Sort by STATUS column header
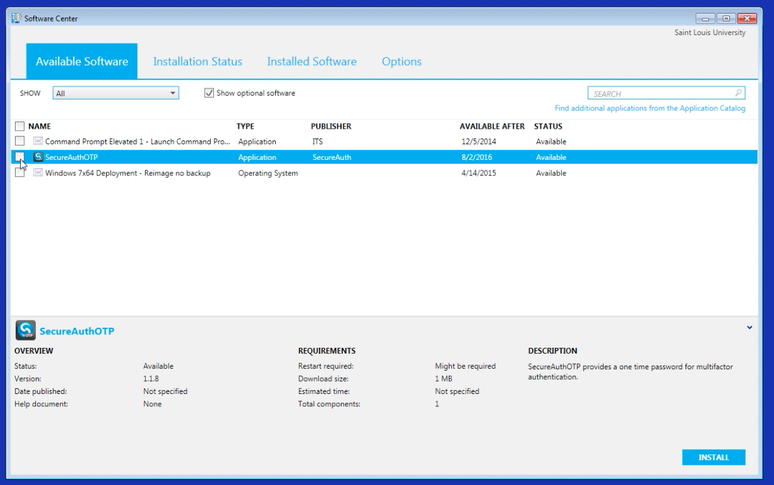This screenshot has height=485, width=774. (x=548, y=126)
